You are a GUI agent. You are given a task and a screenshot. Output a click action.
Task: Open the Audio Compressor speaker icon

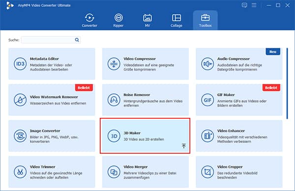(207, 64)
